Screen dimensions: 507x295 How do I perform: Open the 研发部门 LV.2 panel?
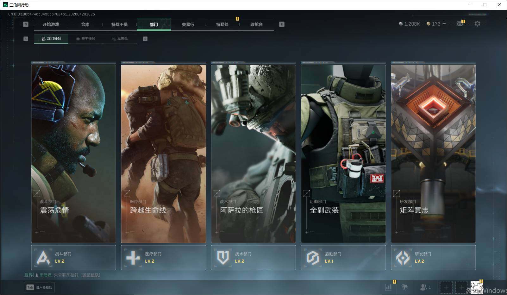pyautogui.click(x=433, y=258)
